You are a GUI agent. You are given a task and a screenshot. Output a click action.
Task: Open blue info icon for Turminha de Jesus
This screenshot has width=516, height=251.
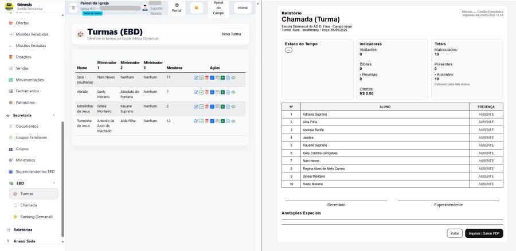click(x=212, y=121)
